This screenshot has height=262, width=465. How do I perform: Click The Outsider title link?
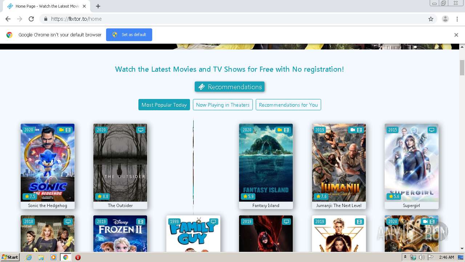coord(120,206)
